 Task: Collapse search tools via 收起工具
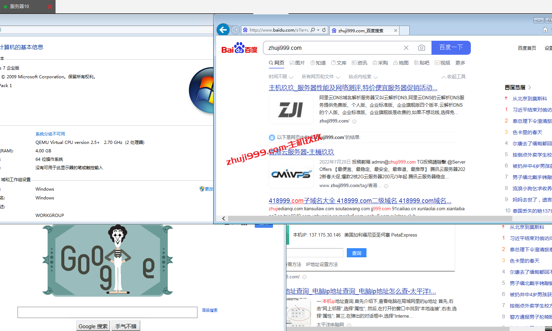pyautogui.click(x=454, y=77)
